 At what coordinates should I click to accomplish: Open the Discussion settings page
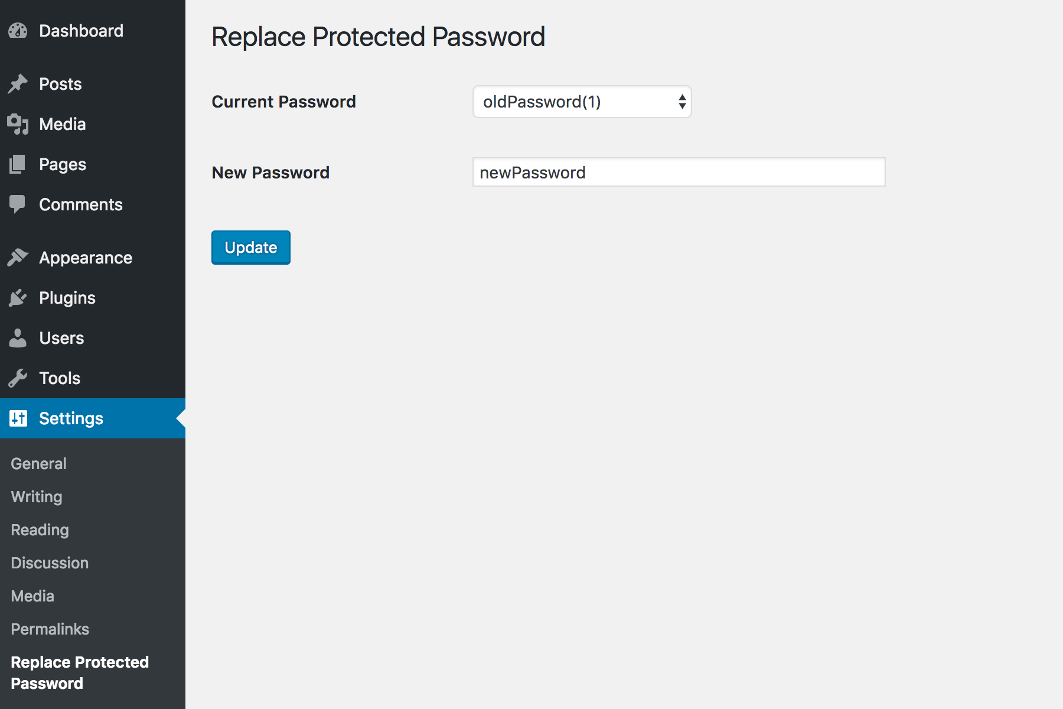(50, 563)
